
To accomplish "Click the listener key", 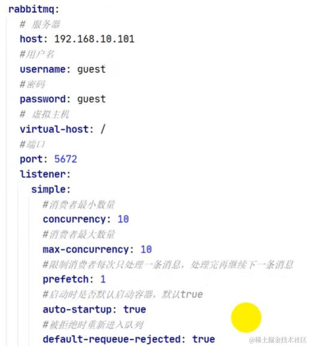I will [x=43, y=174].
